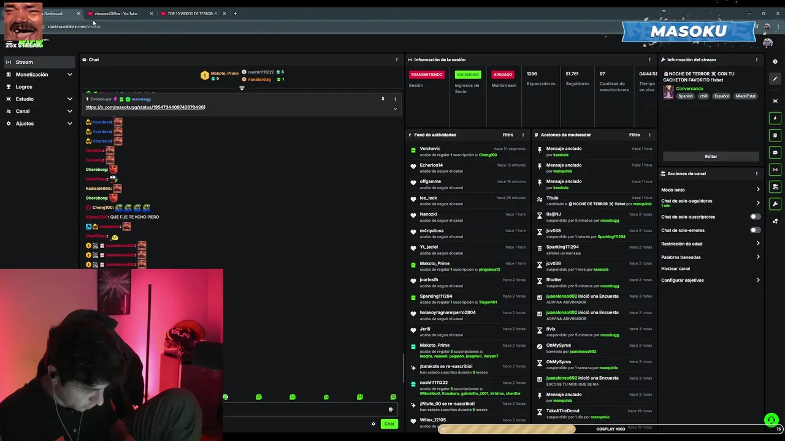The width and height of the screenshot is (785, 441).
Task: Open Modo lento settings
Action: (x=710, y=190)
